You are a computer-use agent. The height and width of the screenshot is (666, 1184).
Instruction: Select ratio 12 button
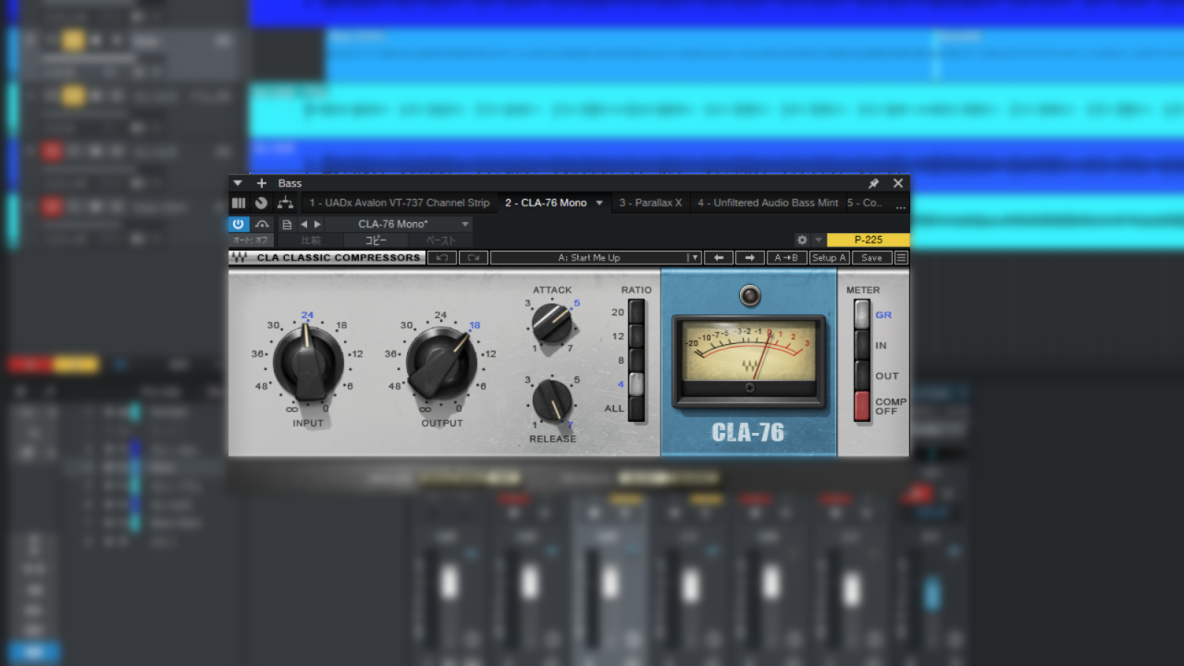pyautogui.click(x=636, y=336)
